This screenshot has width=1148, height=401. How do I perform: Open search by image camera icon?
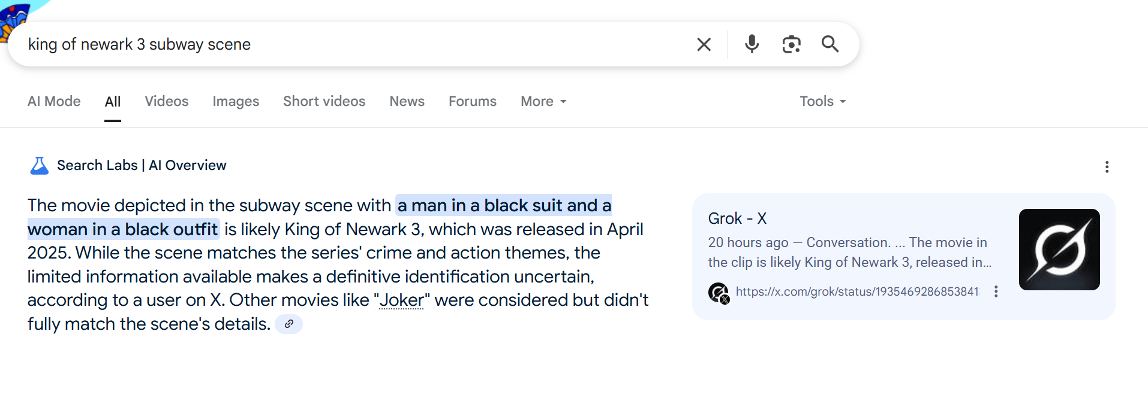[791, 44]
